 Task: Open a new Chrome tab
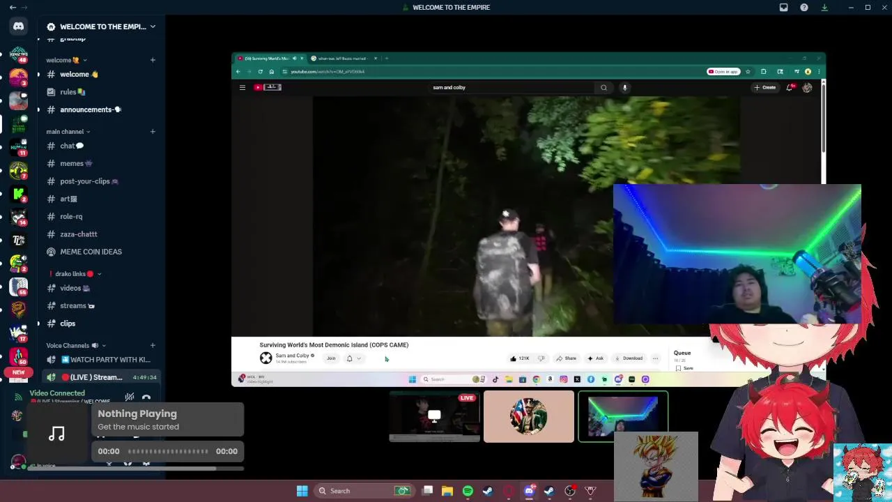[387, 59]
